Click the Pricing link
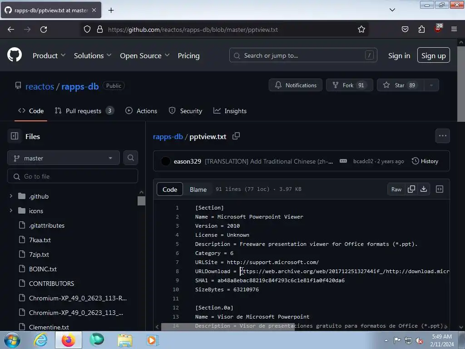Image resolution: width=465 pixels, height=349 pixels. pyautogui.click(x=188, y=55)
